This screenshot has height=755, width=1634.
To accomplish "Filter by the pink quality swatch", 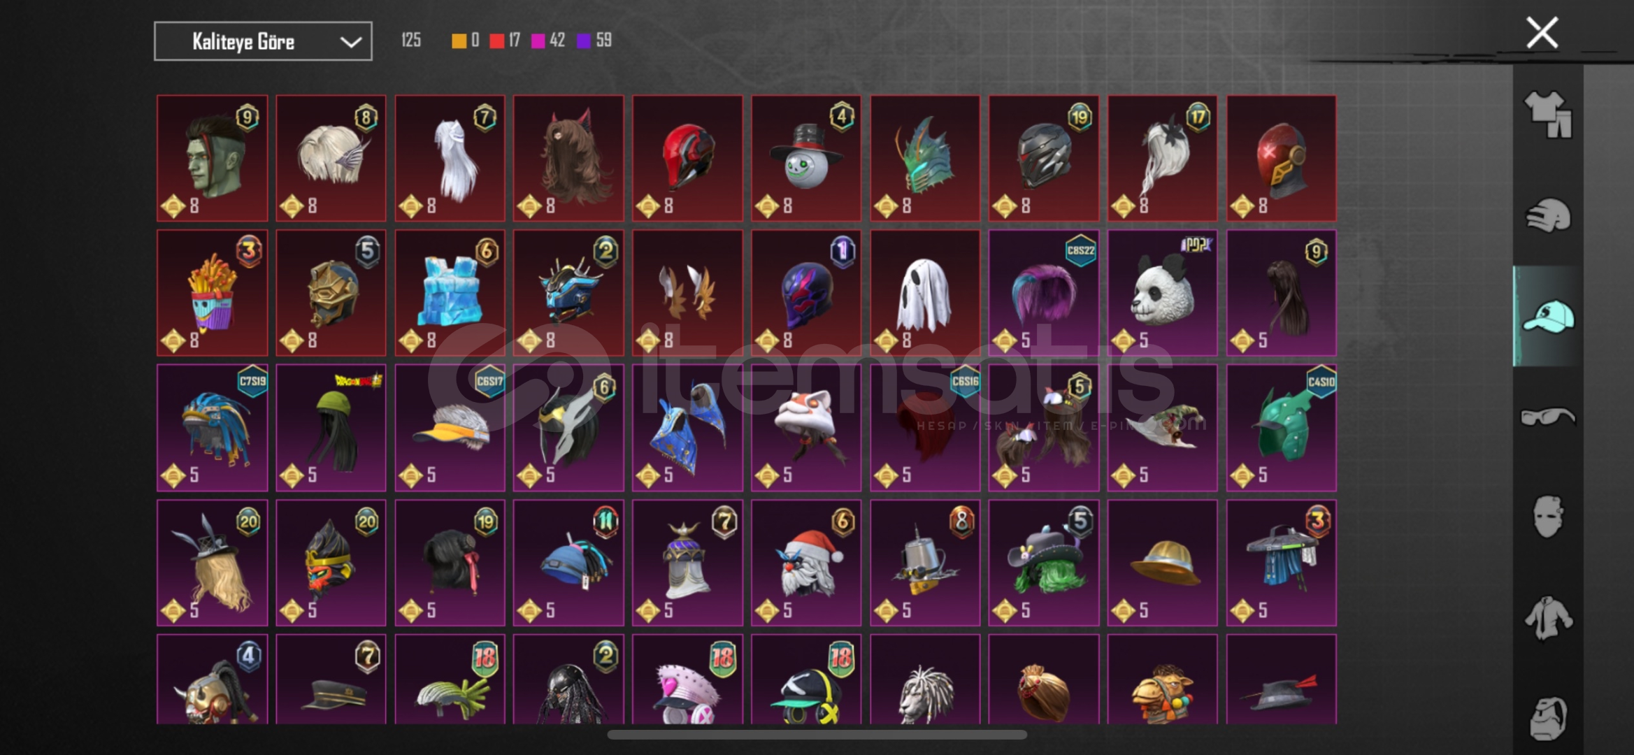I will coord(538,41).
